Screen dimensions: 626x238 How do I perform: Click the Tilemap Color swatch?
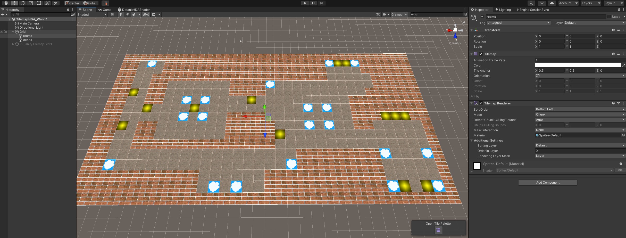coord(578,65)
